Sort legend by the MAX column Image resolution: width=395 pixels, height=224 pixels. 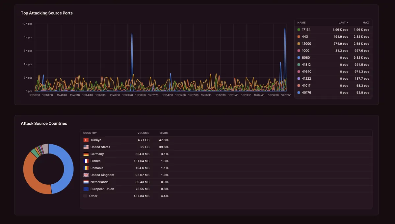pos(366,23)
